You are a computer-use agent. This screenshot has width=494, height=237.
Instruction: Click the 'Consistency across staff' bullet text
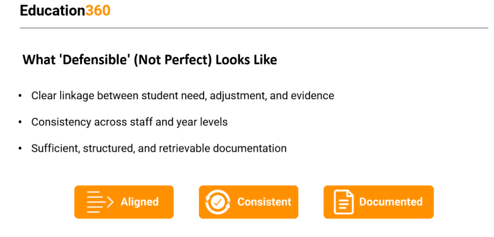pos(129,122)
